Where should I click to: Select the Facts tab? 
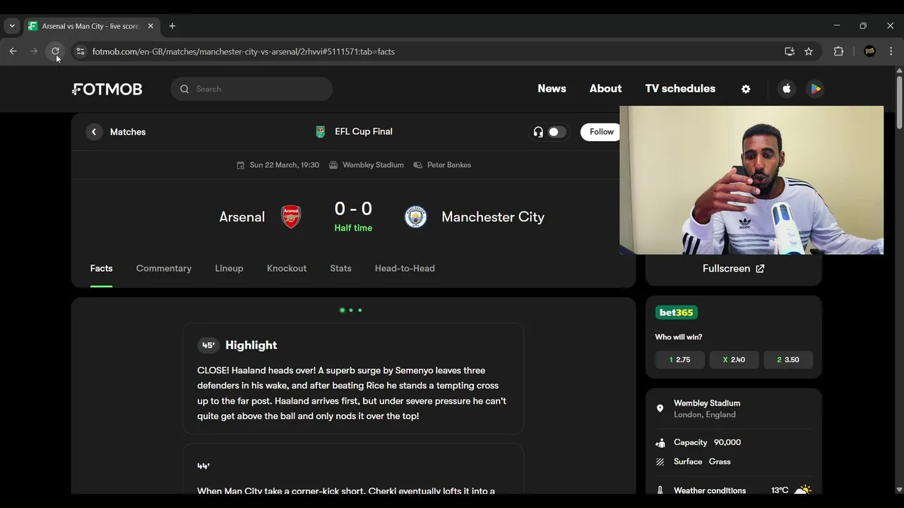[101, 269]
